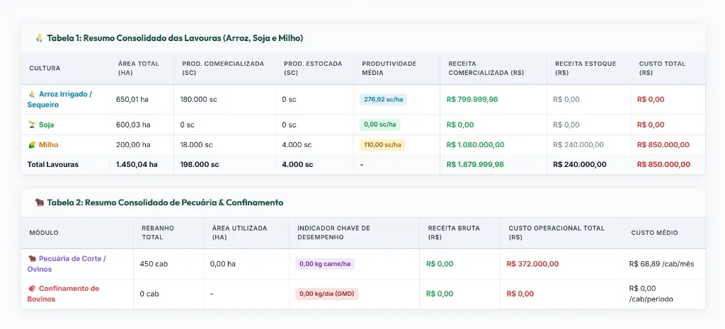725x329 pixels.
Task: Click the 110,00 sc/ha productivity badge
Action: 382,144
